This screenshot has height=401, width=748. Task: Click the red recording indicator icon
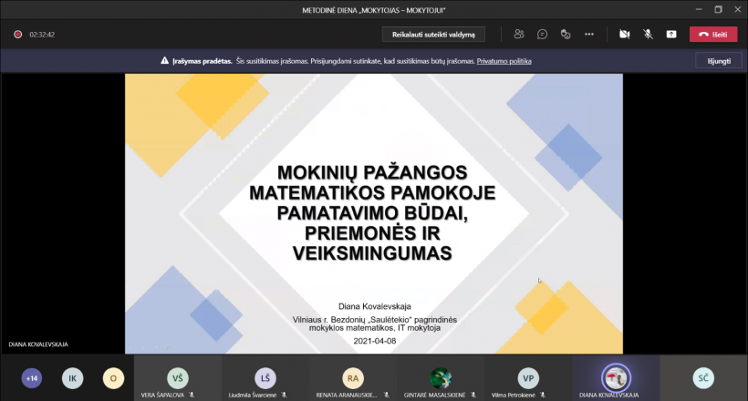click(17, 35)
